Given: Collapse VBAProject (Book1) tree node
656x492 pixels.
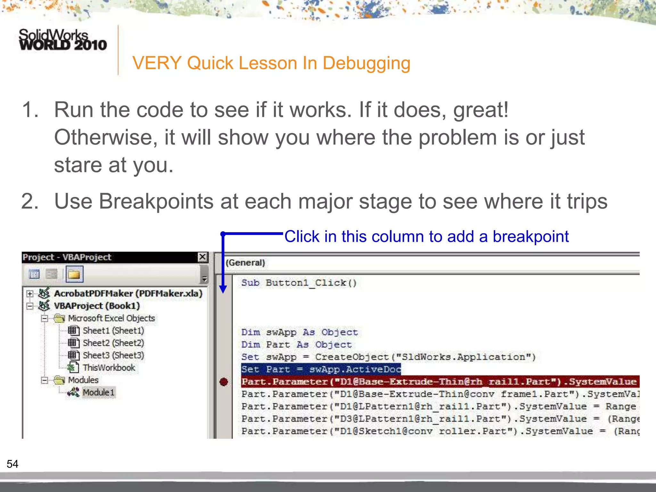Looking at the screenshot, I should 30,306.
